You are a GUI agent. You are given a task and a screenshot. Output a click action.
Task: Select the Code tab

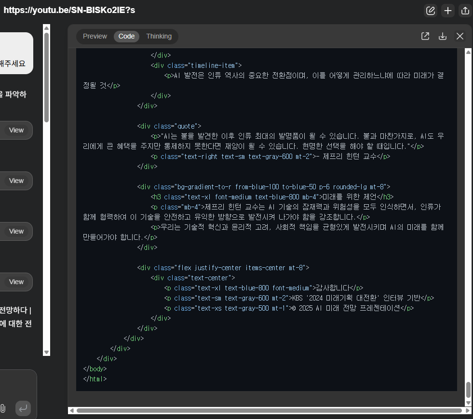click(x=126, y=36)
